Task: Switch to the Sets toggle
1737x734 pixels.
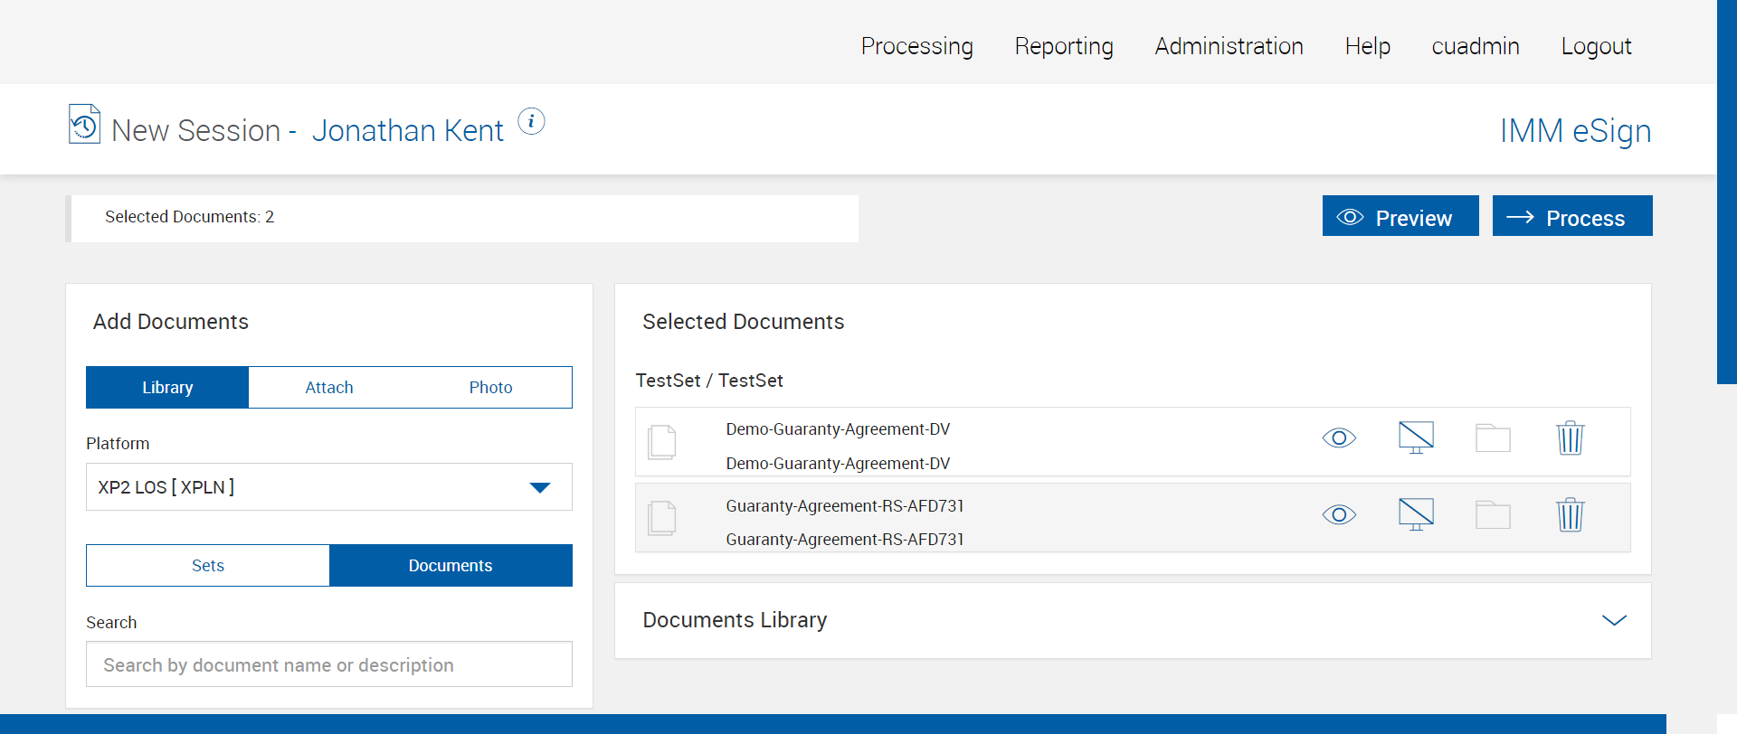Action: click(208, 566)
